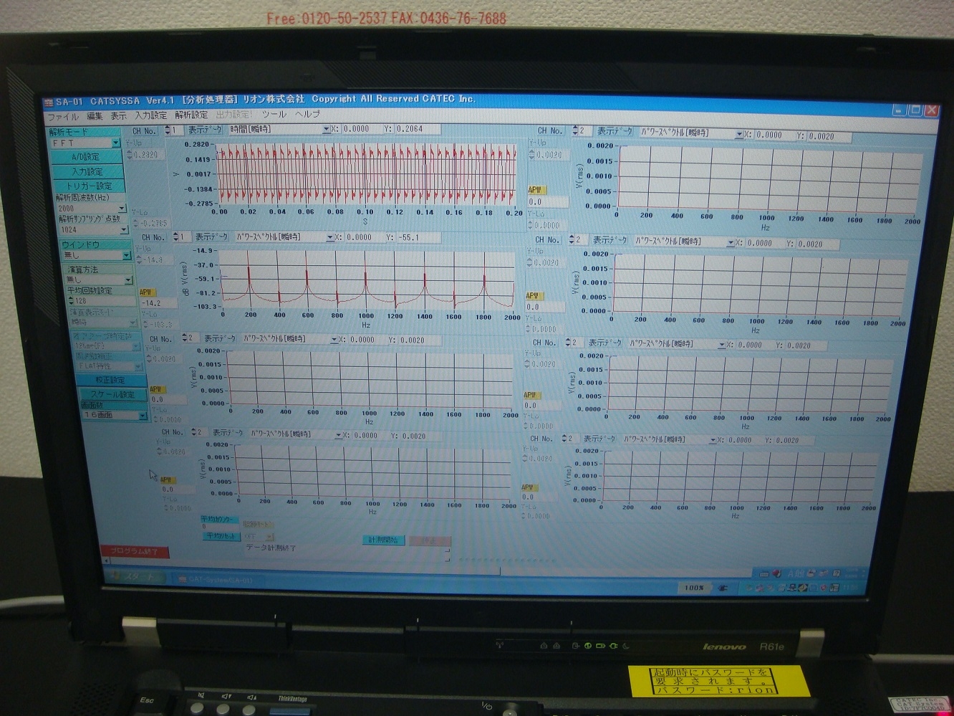The image size is (954, 716).
Task: Open the Windows スタート button
Action: pyautogui.click(x=138, y=577)
